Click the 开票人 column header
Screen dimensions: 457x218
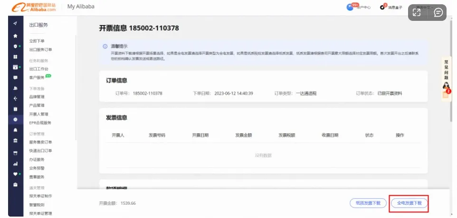pos(118,135)
